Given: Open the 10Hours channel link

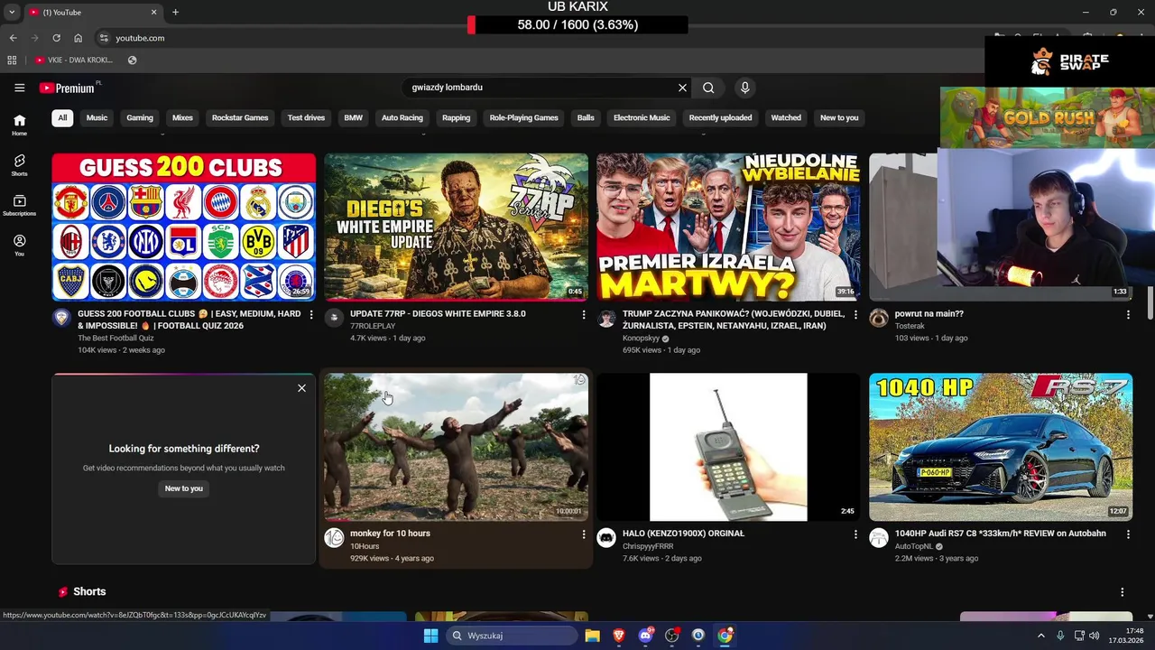Looking at the screenshot, I should tap(365, 546).
